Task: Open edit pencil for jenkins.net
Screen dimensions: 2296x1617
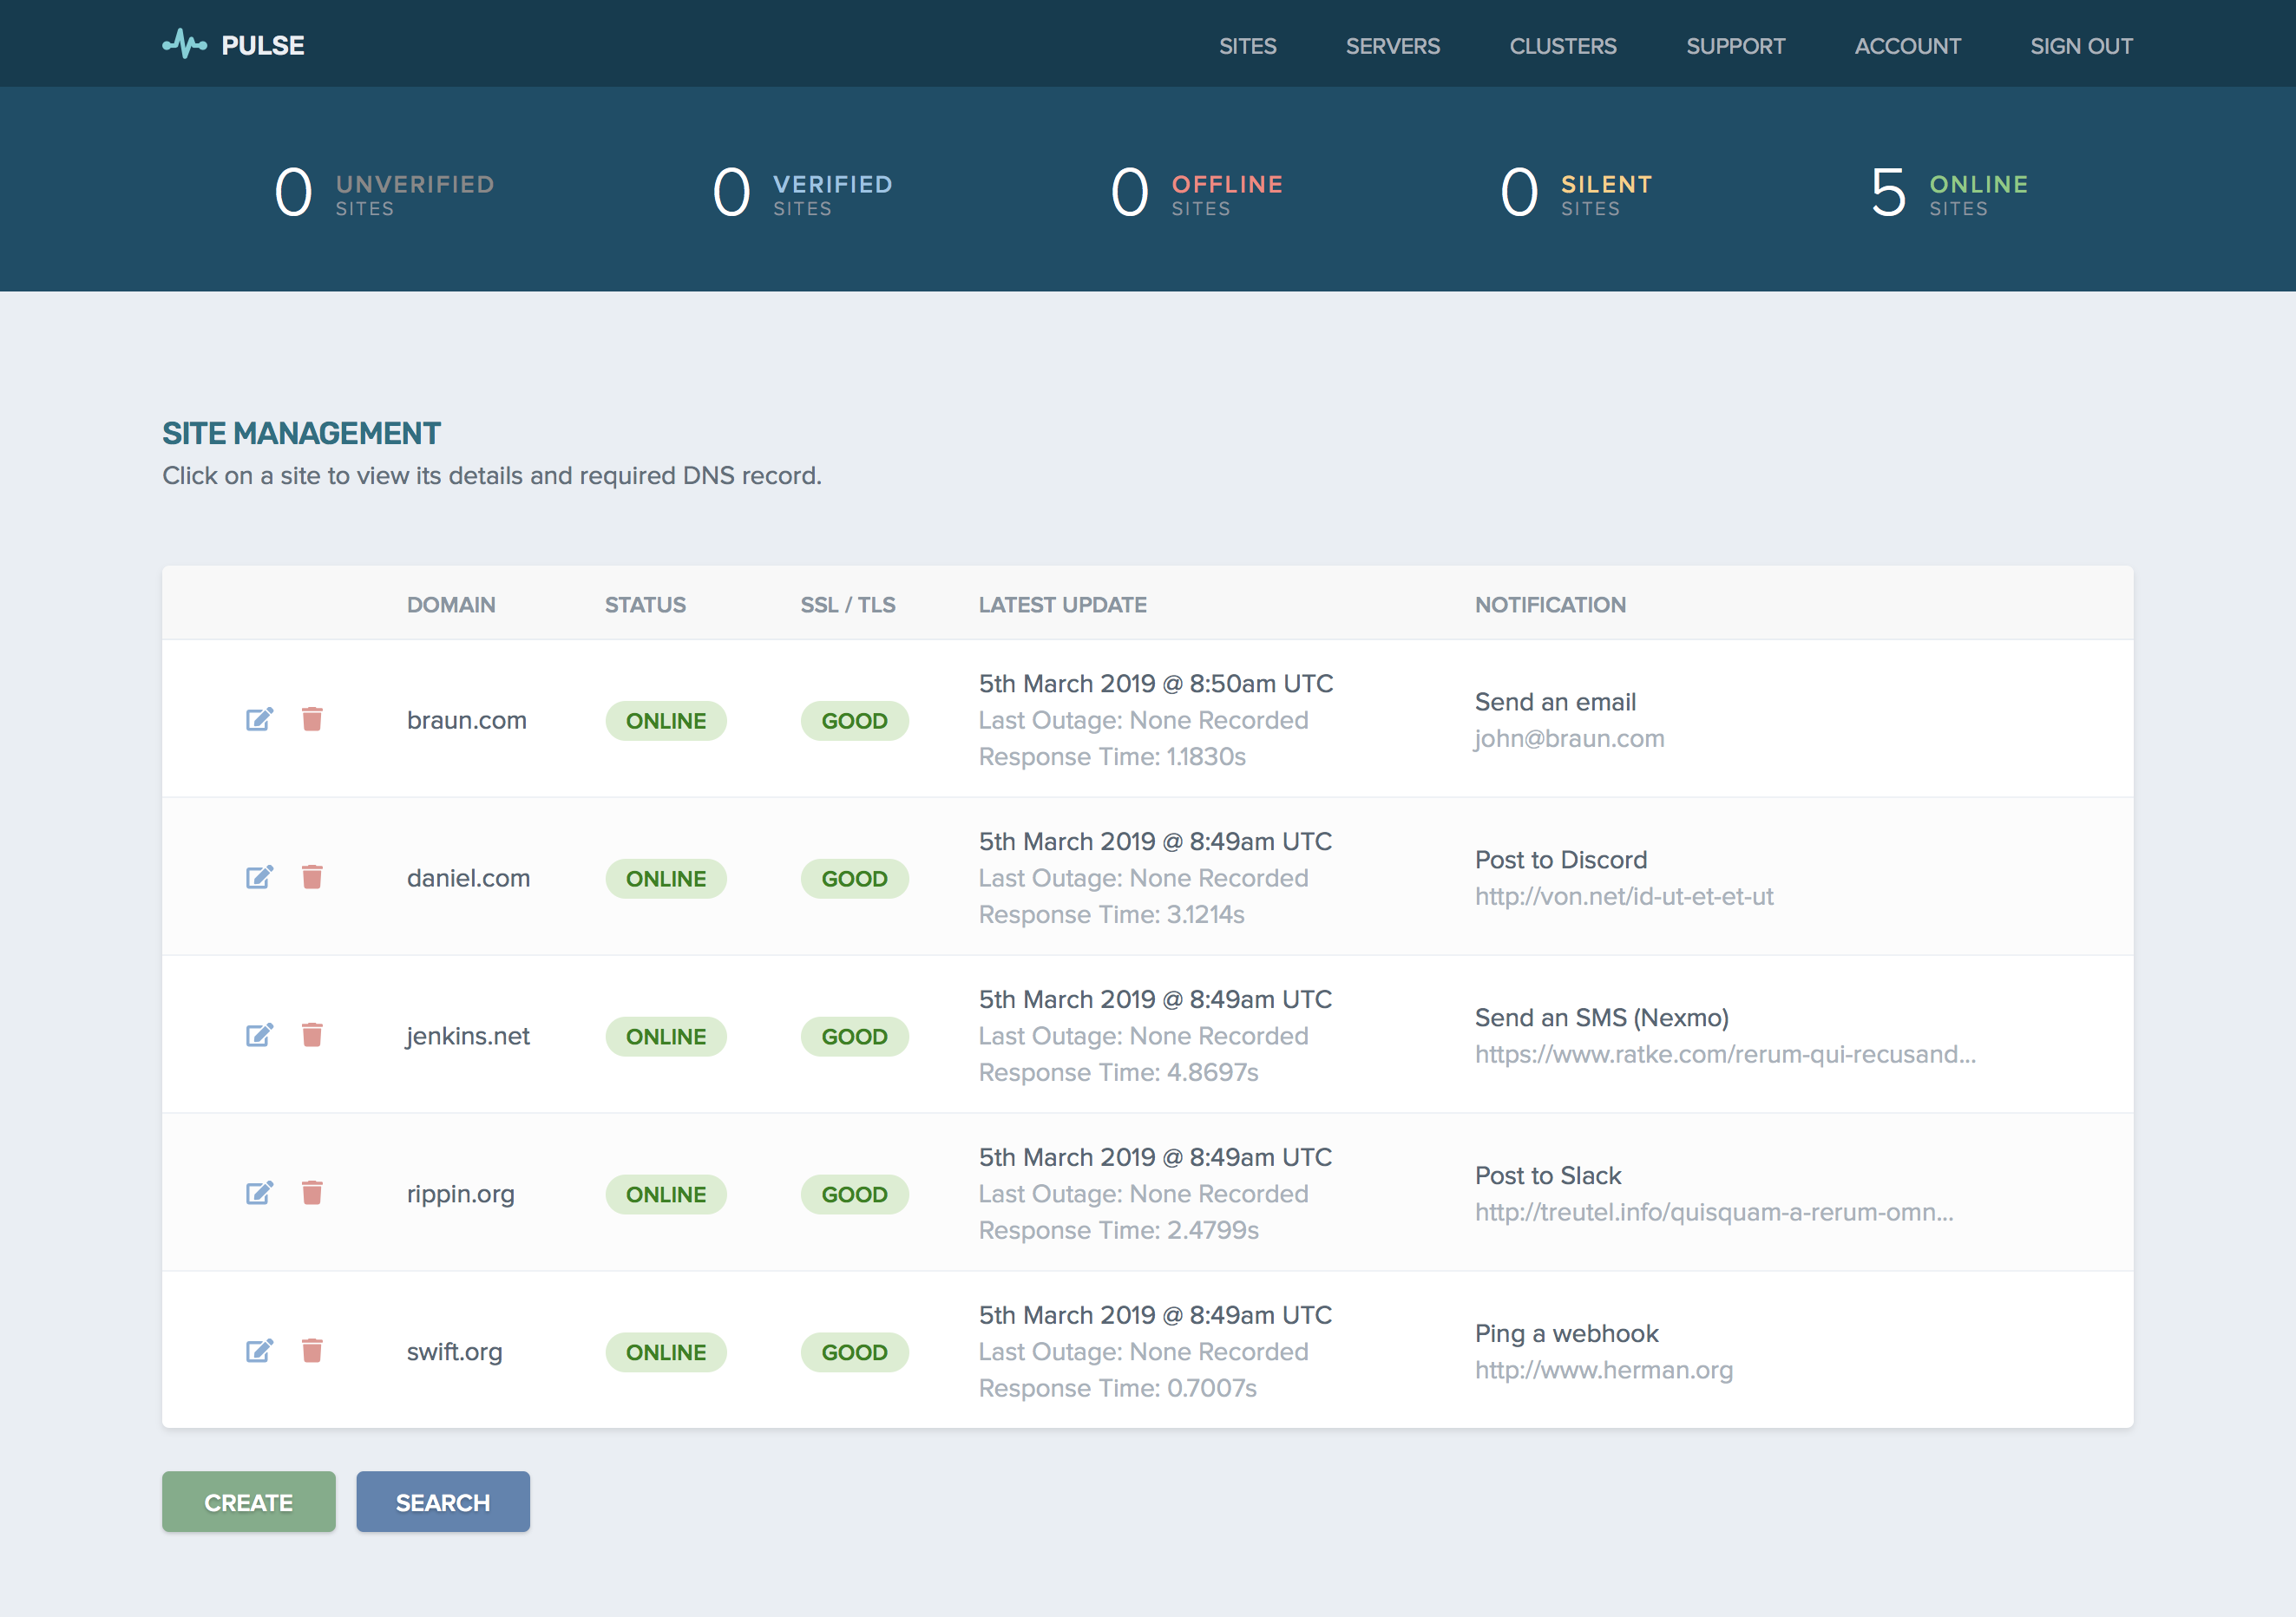Action: pos(259,1036)
